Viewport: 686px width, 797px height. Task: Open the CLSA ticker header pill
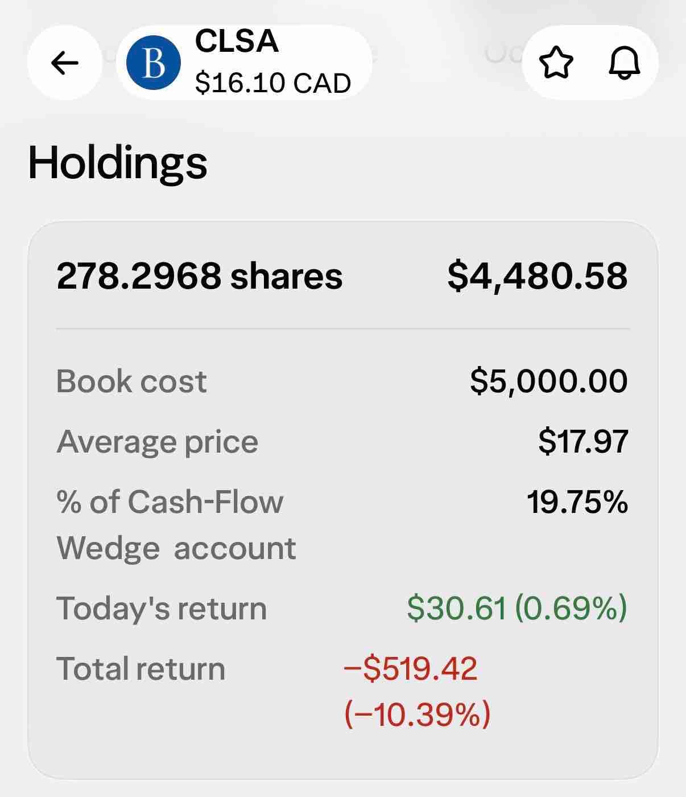pos(244,63)
